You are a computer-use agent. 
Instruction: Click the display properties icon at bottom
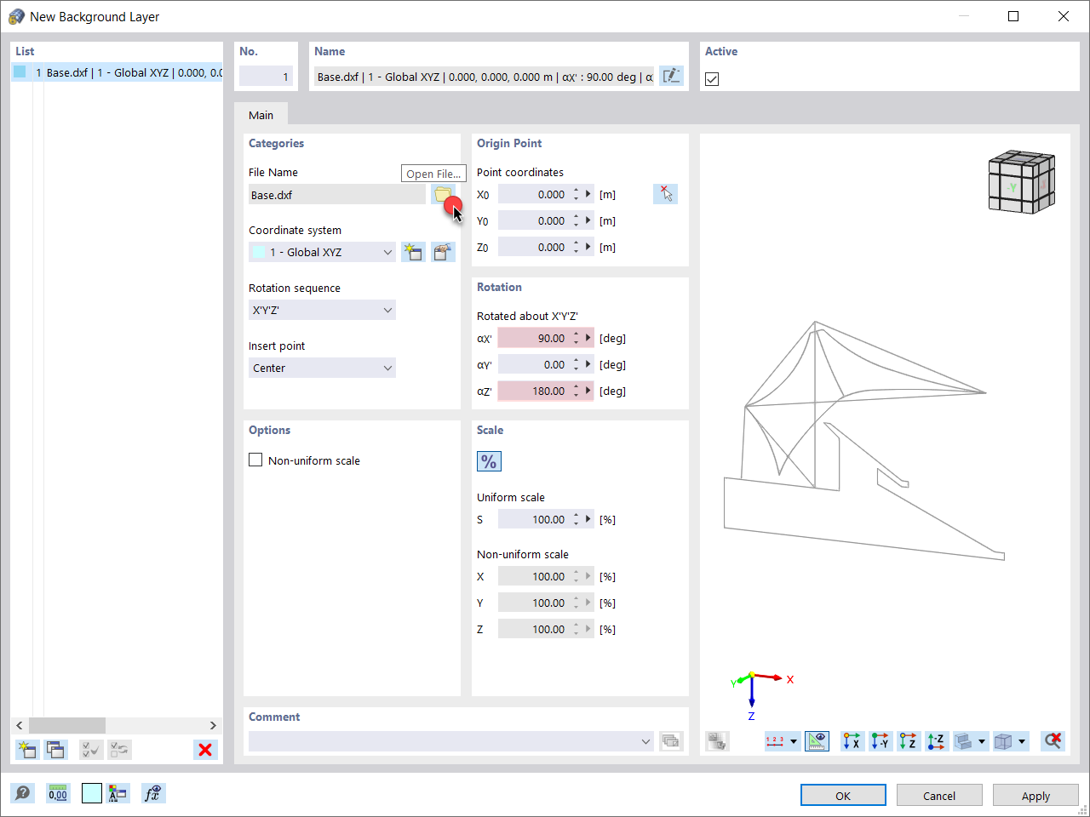coord(118,793)
